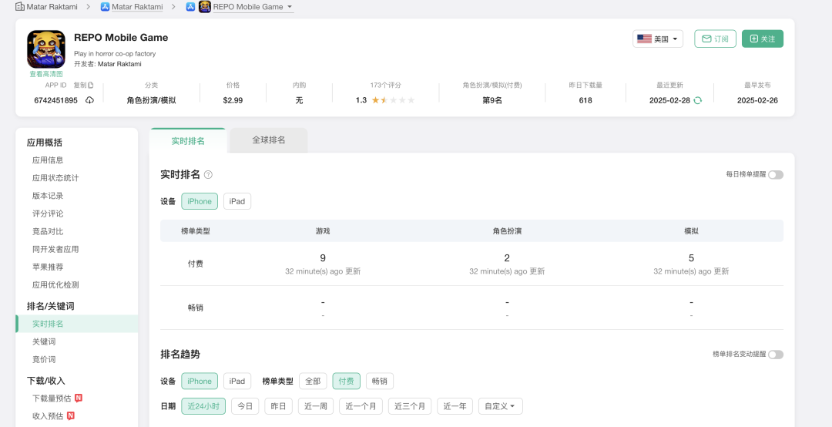Viewport: 832px width, 427px height.
Task: Select iPad device in 排名趋势 section
Action: [x=237, y=382]
